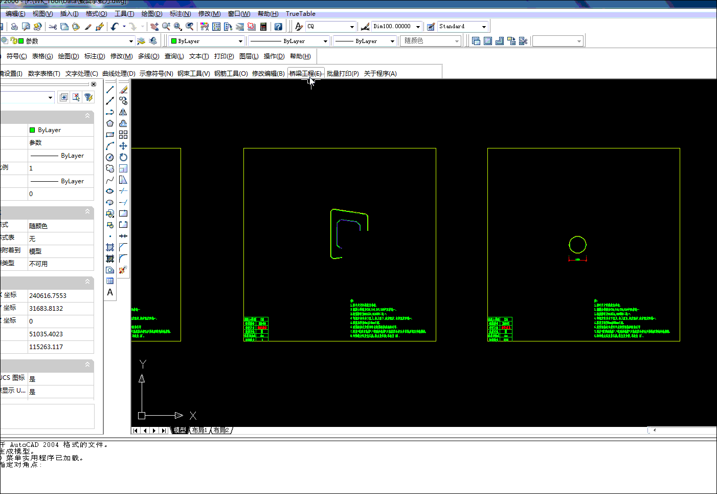Select the Spline draw tool
717x494 pixels.
(110, 180)
